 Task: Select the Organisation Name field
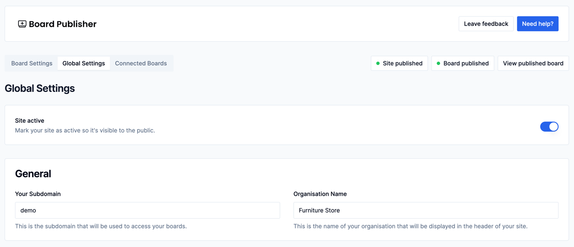[x=426, y=210]
